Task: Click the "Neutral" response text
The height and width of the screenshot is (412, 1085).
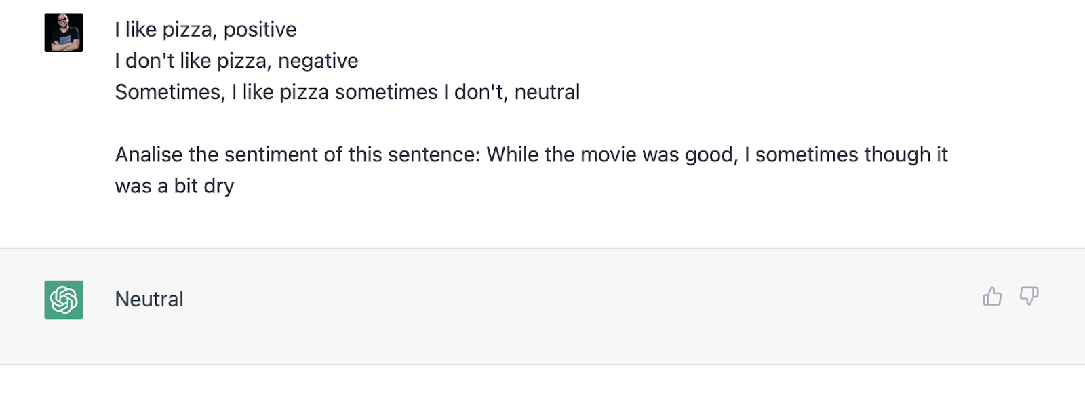Action: [149, 300]
